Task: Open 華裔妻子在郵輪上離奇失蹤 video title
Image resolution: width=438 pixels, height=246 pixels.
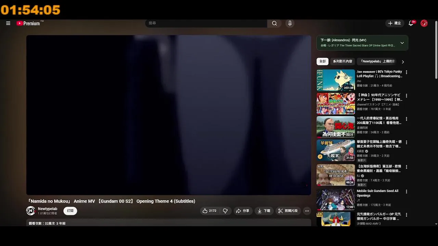Action: point(379,144)
